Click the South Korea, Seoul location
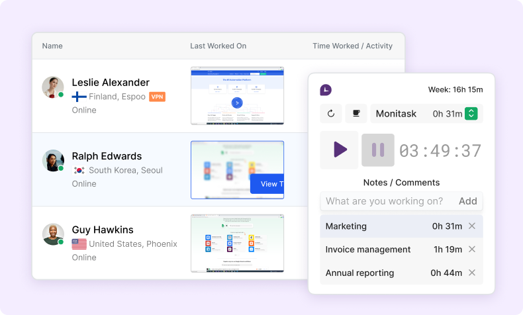 click(125, 170)
